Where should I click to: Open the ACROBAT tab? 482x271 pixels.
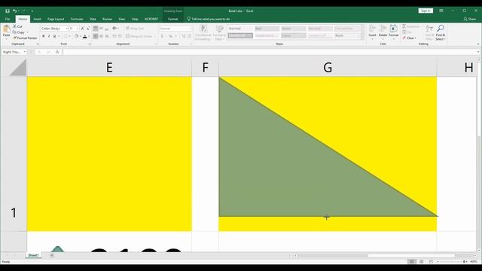[x=151, y=19]
